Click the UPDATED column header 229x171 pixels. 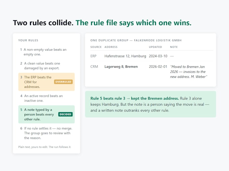pos(155,47)
